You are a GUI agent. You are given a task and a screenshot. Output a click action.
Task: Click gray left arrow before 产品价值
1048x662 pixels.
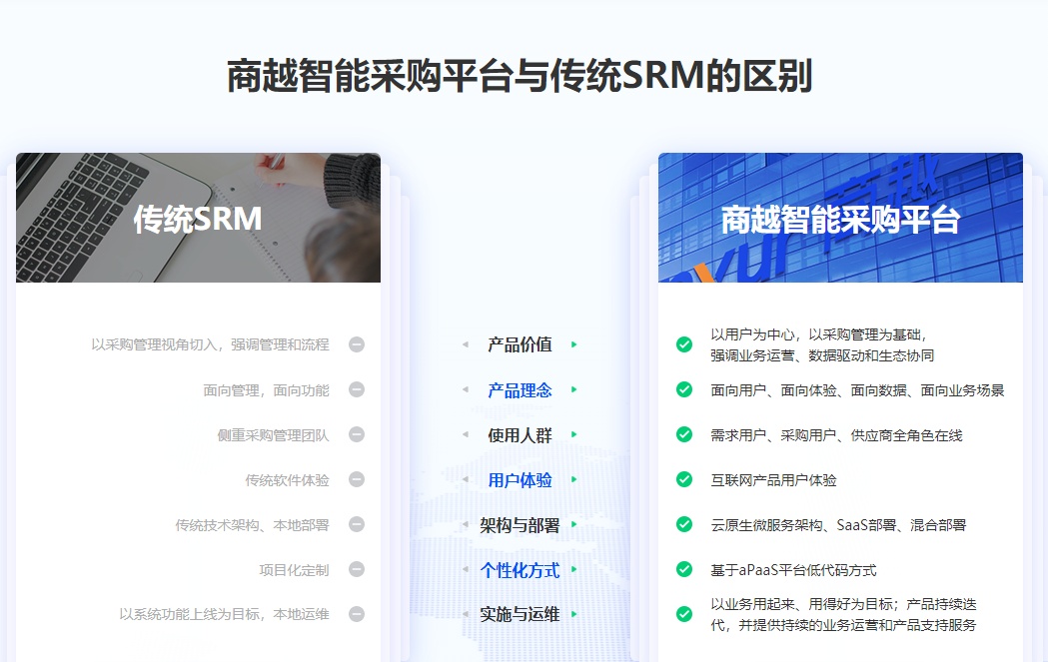click(466, 344)
